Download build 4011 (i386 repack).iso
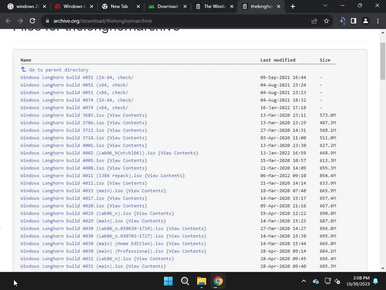Screen dimensions: 386x290 (81, 176)
